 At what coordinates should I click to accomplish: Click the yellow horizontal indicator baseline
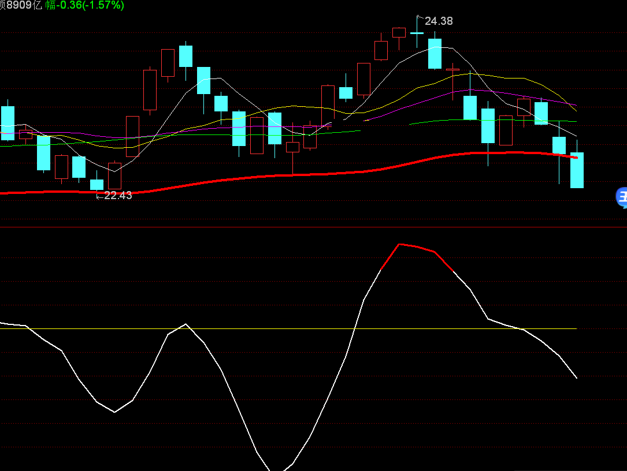click(x=288, y=329)
